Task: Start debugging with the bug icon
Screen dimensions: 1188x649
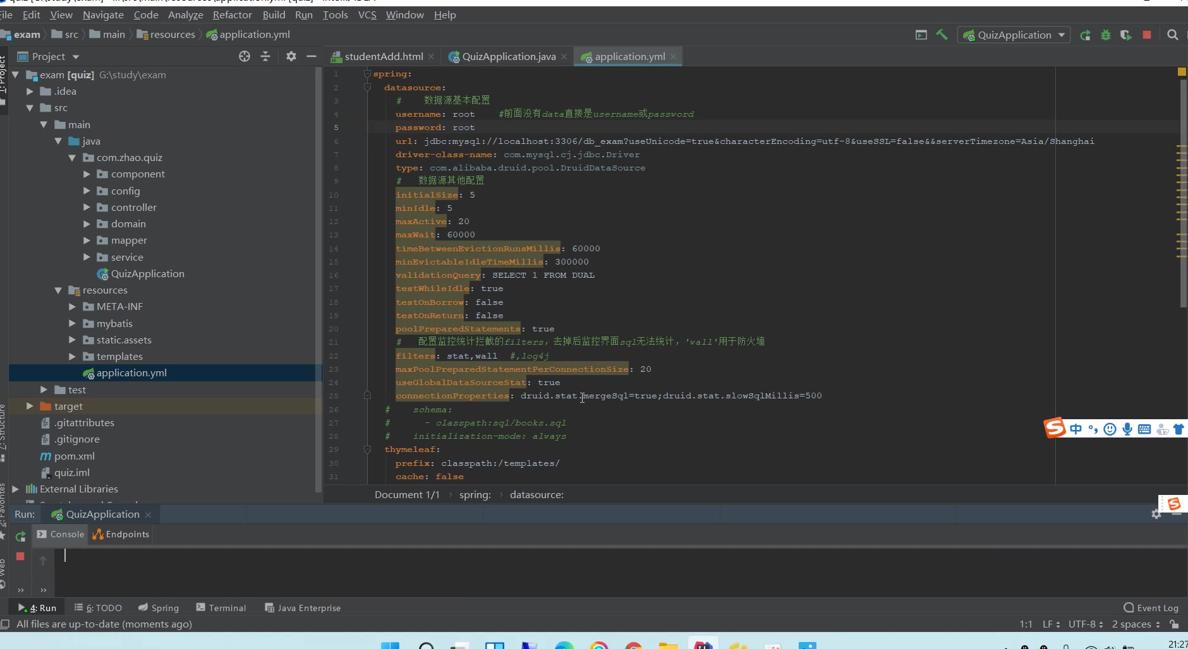Action: 1105,35
